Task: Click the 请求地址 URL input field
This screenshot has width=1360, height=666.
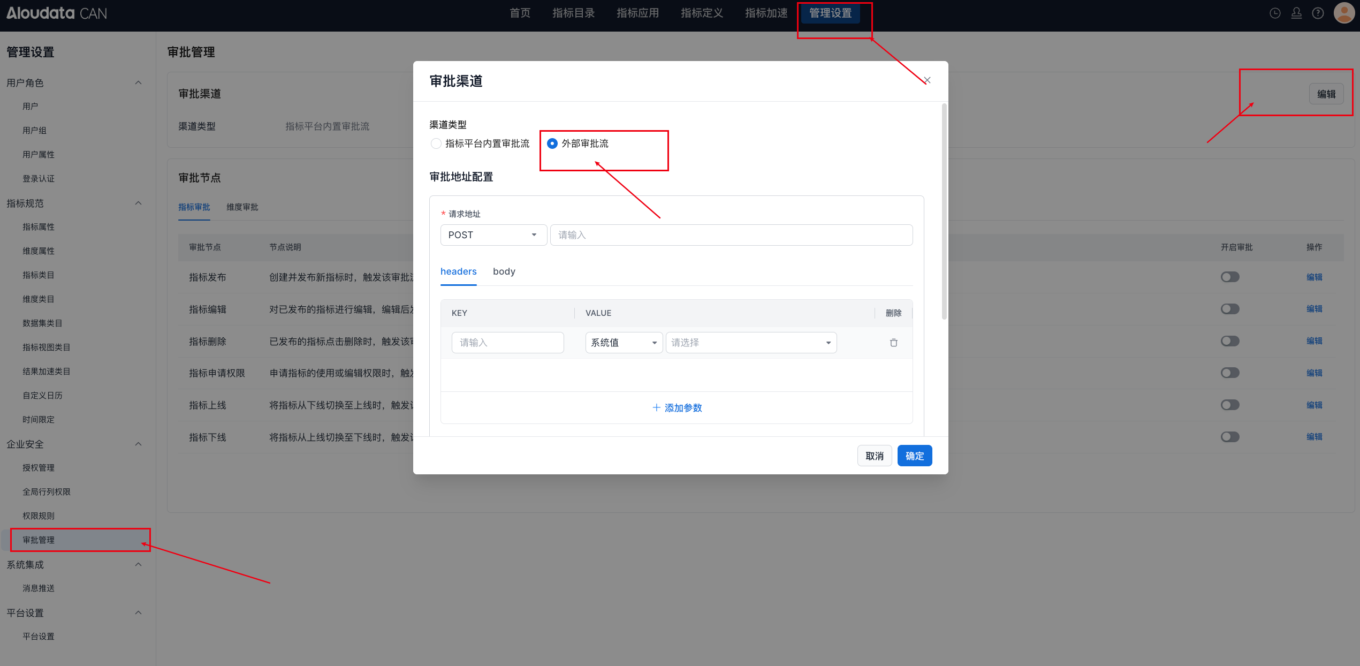Action: coord(731,235)
